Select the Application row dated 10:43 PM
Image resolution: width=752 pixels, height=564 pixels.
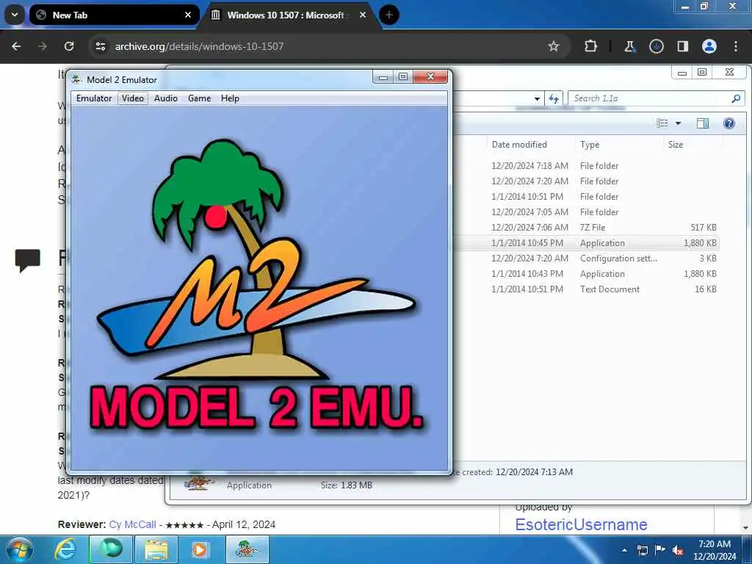(x=587, y=274)
